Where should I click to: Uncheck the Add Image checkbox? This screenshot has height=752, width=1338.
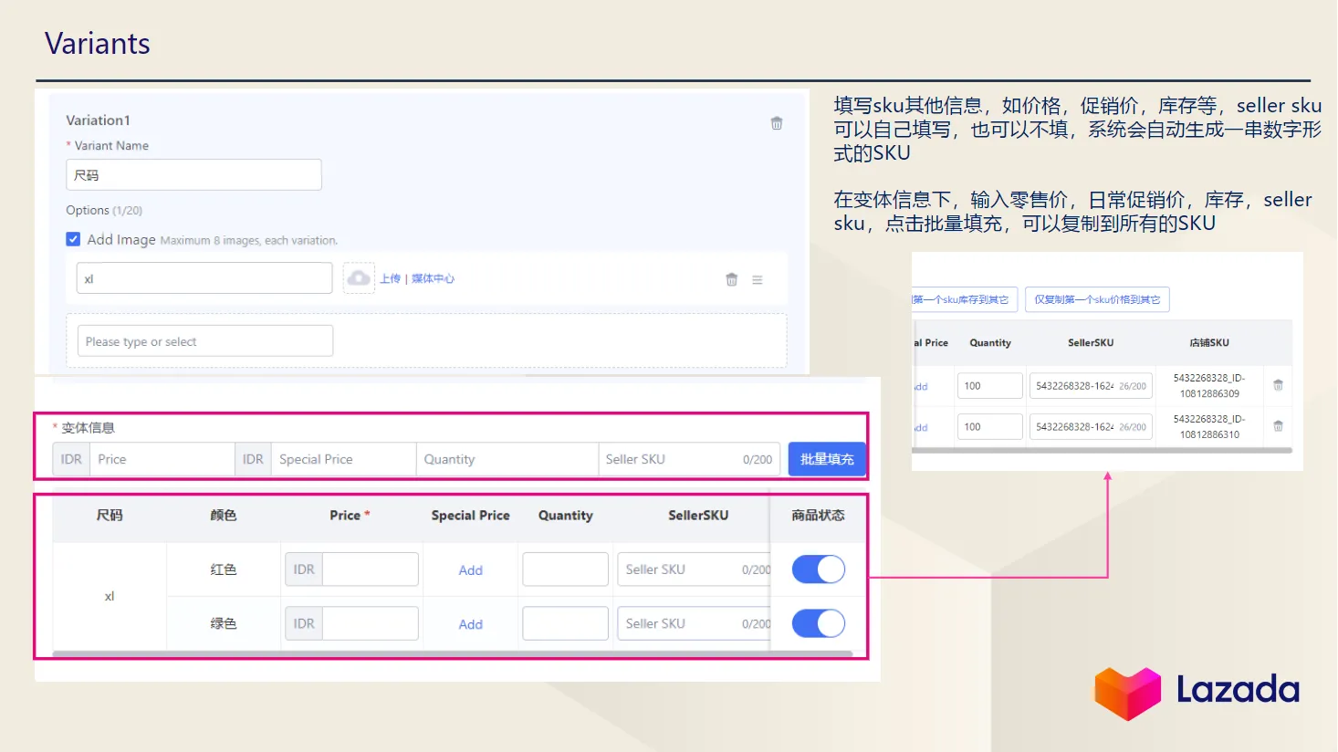point(73,238)
